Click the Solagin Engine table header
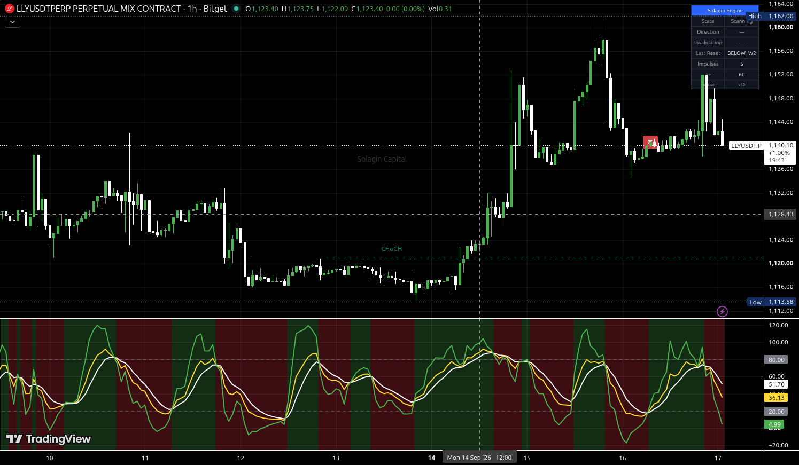The height and width of the screenshot is (465, 799). (x=725, y=11)
